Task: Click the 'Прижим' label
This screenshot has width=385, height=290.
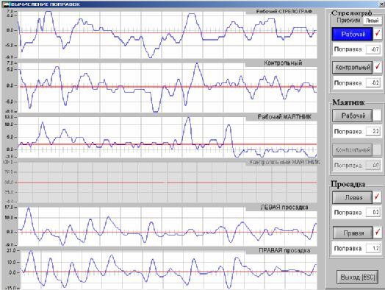Action: click(348, 21)
